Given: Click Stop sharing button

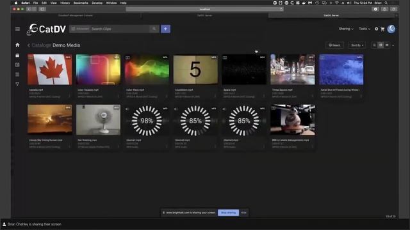Looking at the screenshot, I should [x=228, y=213].
